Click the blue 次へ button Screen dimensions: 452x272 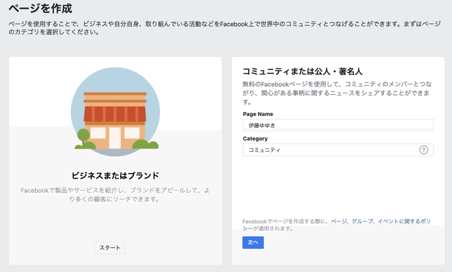coord(253,243)
